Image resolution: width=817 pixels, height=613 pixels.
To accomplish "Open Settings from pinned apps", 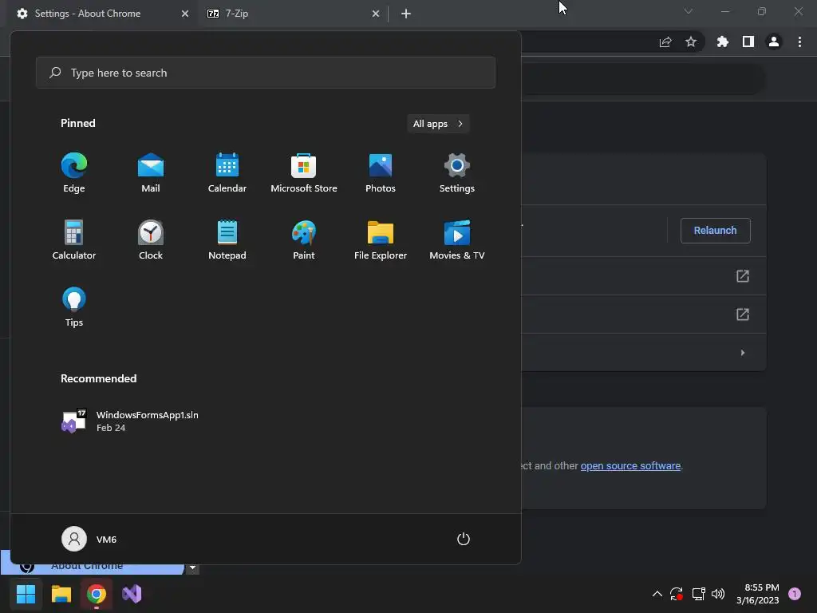I will point(457,173).
